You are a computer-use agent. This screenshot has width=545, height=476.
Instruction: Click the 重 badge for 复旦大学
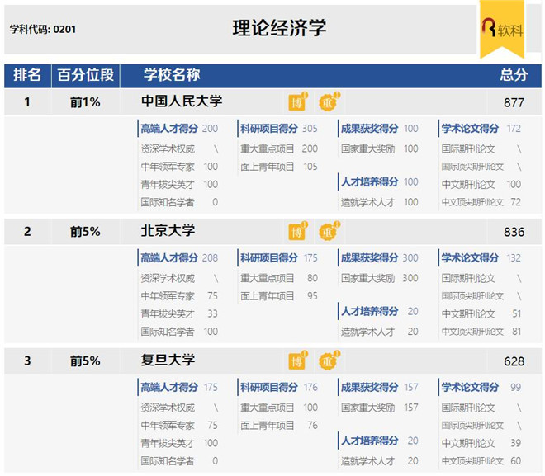(329, 361)
